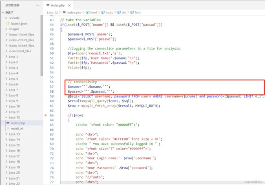Click the launch.json braces file icon
This screenshot has height=185, width=265.
pos(8,23)
